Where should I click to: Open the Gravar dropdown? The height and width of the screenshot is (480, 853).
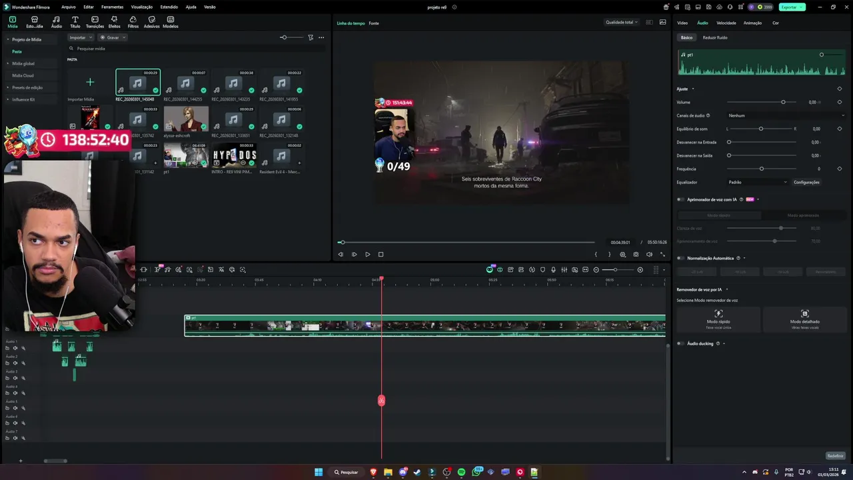coord(112,37)
